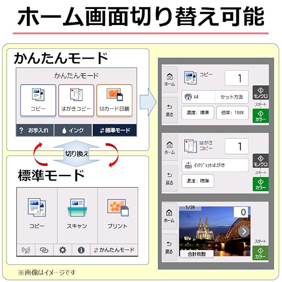Viewport: 282px width, 282px height.
Task: Select インクジェットはがき paper type
Action: pos(215,165)
